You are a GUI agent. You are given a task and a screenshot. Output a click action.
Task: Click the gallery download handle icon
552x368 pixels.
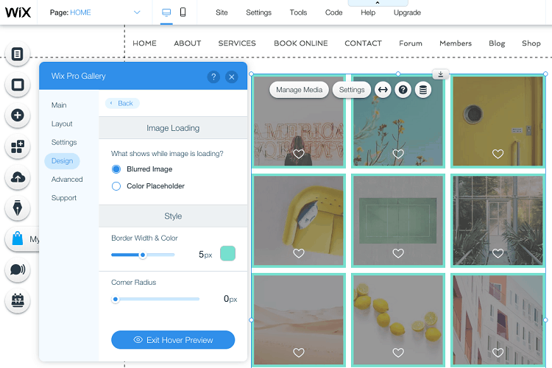pos(440,74)
